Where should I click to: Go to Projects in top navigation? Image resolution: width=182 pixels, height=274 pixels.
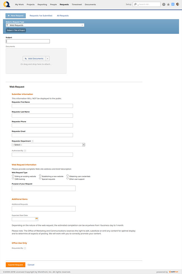(30, 5)
